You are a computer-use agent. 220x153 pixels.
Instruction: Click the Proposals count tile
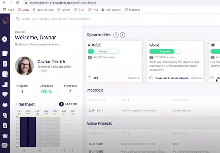point(70,89)
